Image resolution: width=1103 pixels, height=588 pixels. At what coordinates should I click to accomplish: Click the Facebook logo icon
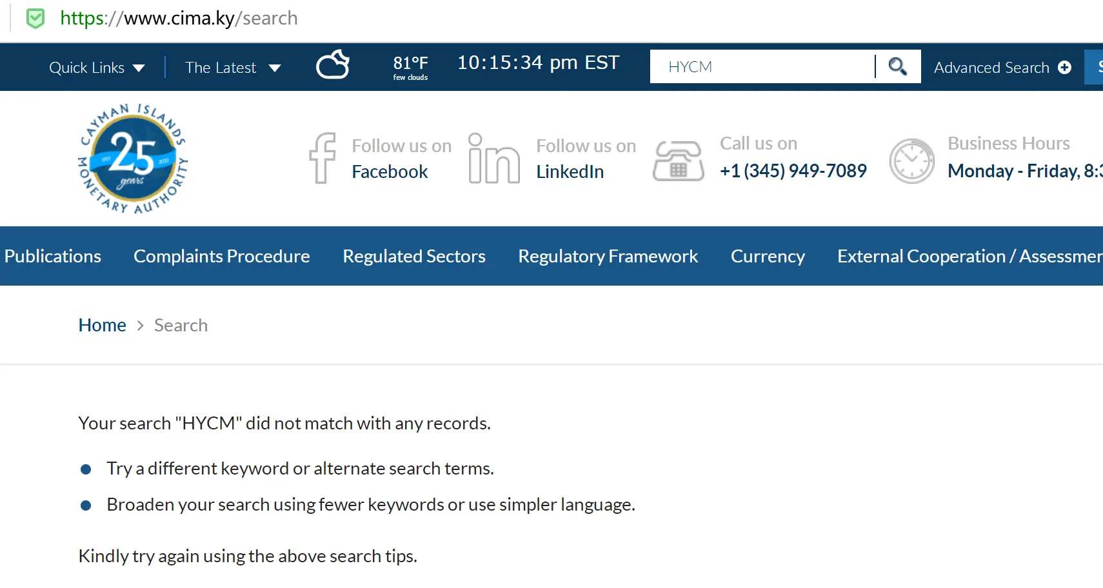coord(323,158)
